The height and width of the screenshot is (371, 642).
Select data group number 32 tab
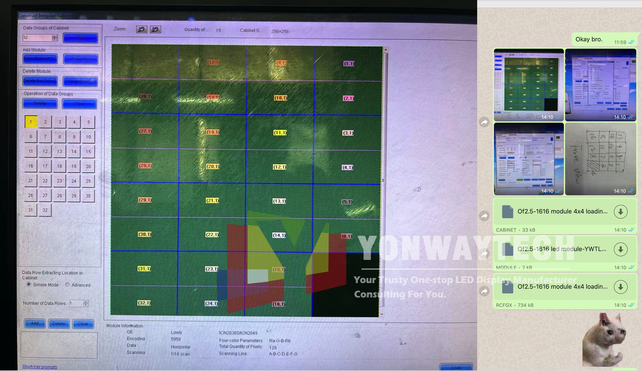(x=45, y=210)
